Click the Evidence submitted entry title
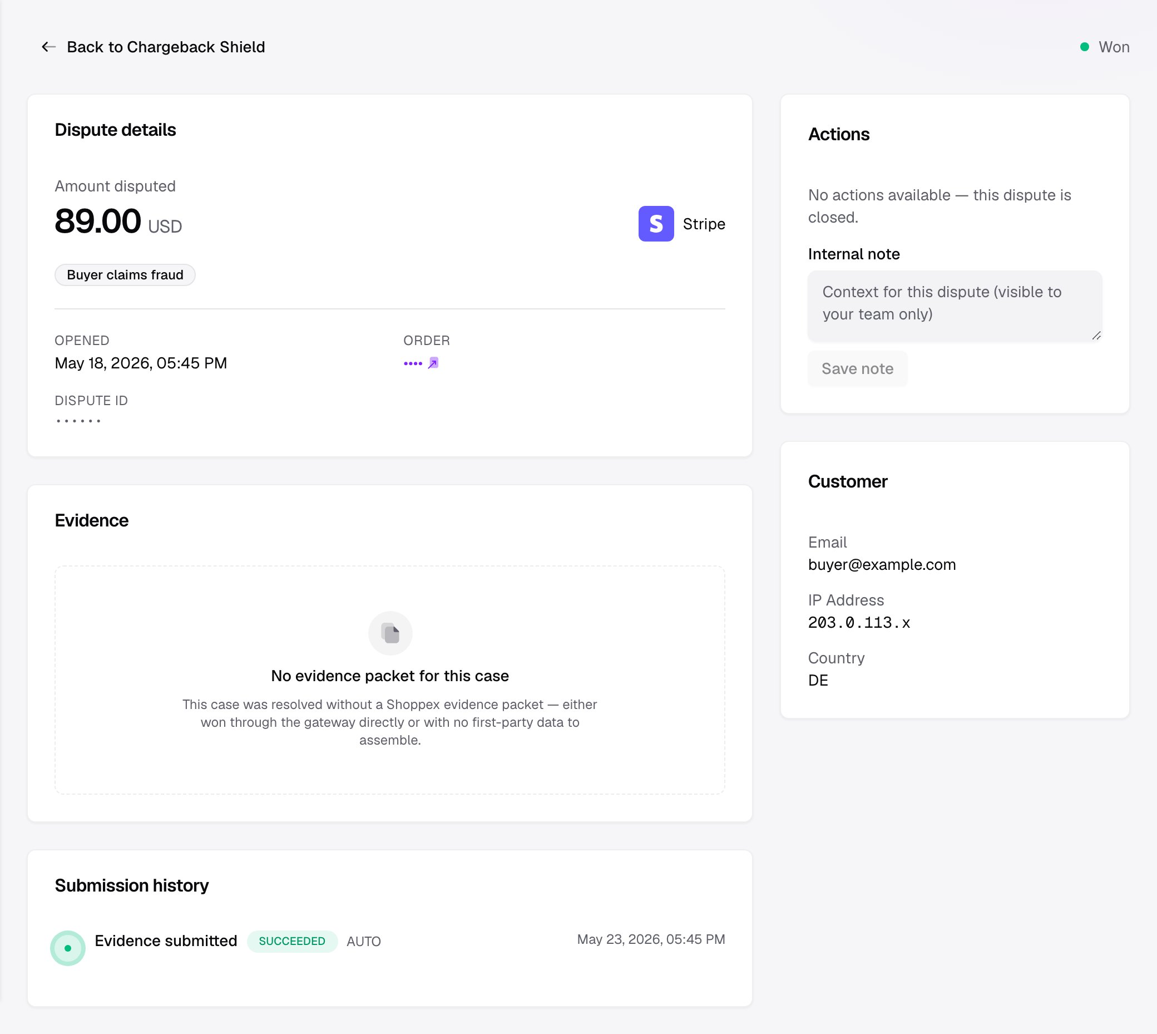Viewport: 1157px width, 1034px height. pos(166,942)
